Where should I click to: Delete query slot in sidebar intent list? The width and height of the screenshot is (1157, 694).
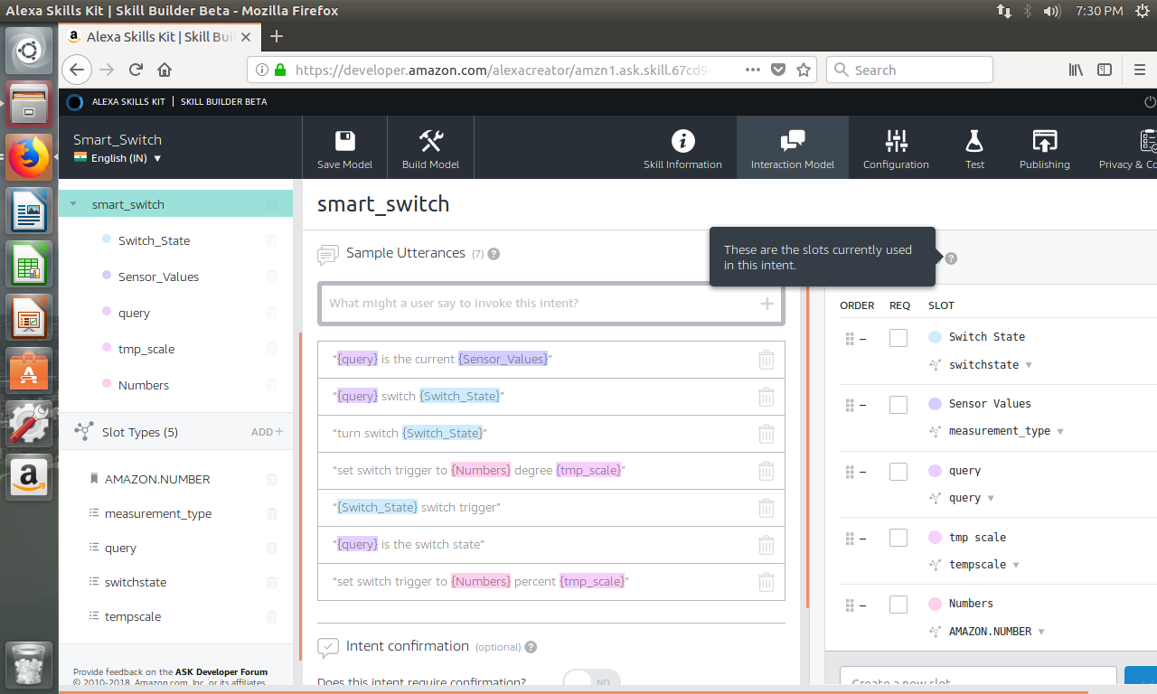(272, 313)
